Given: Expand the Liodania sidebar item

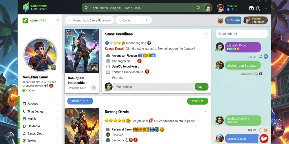Looking at the screenshot, I should [58, 126].
